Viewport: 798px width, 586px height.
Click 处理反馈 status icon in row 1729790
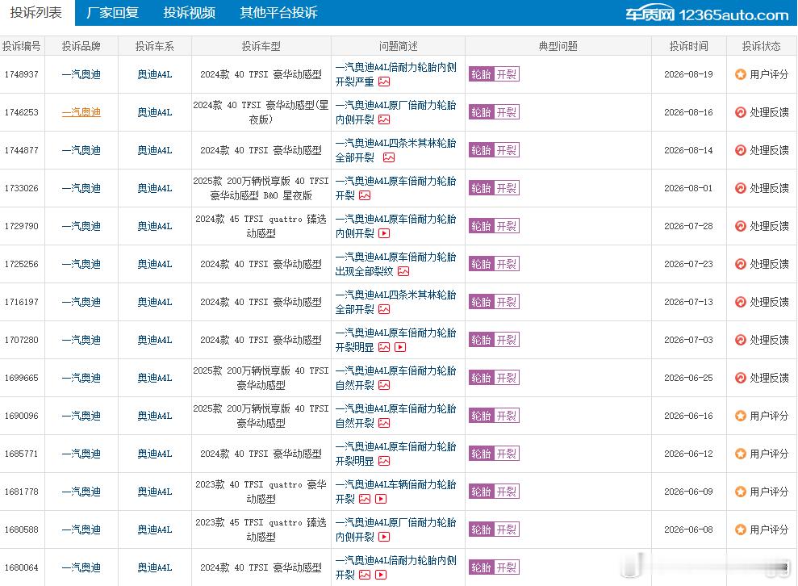coord(741,226)
